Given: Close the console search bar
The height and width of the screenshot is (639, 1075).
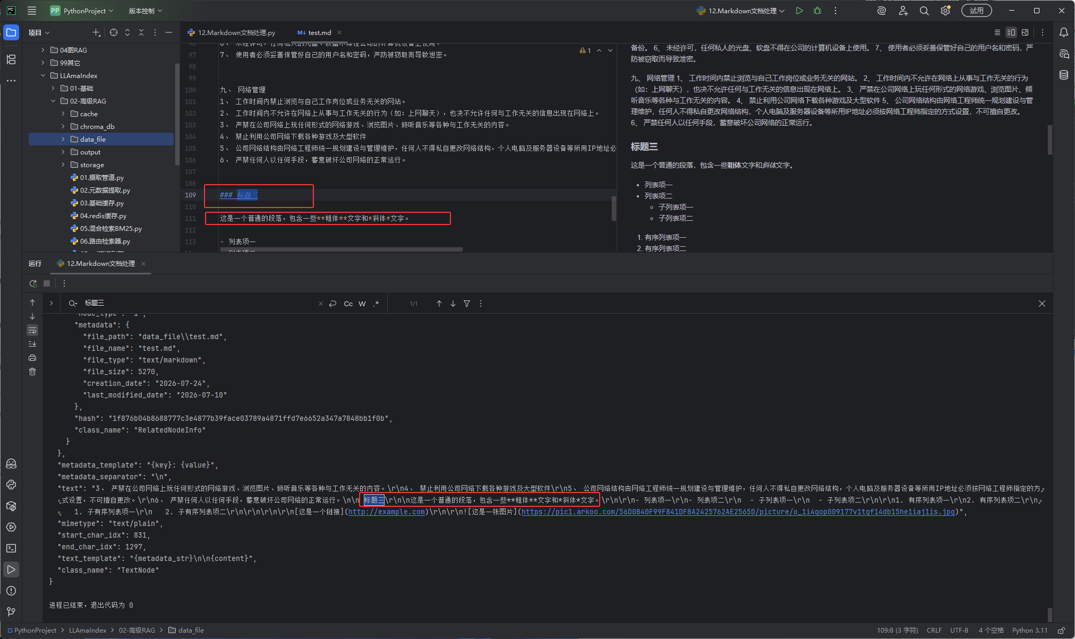Looking at the screenshot, I should [1042, 304].
